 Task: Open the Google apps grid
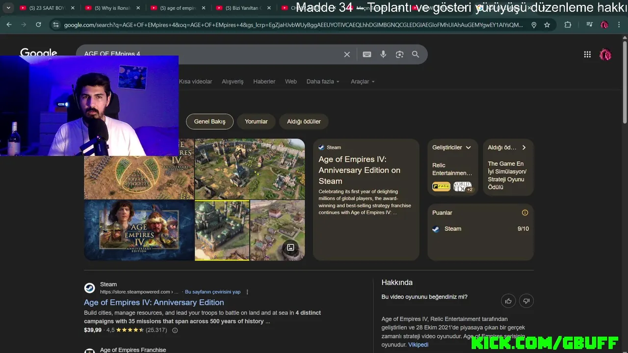pos(587,54)
